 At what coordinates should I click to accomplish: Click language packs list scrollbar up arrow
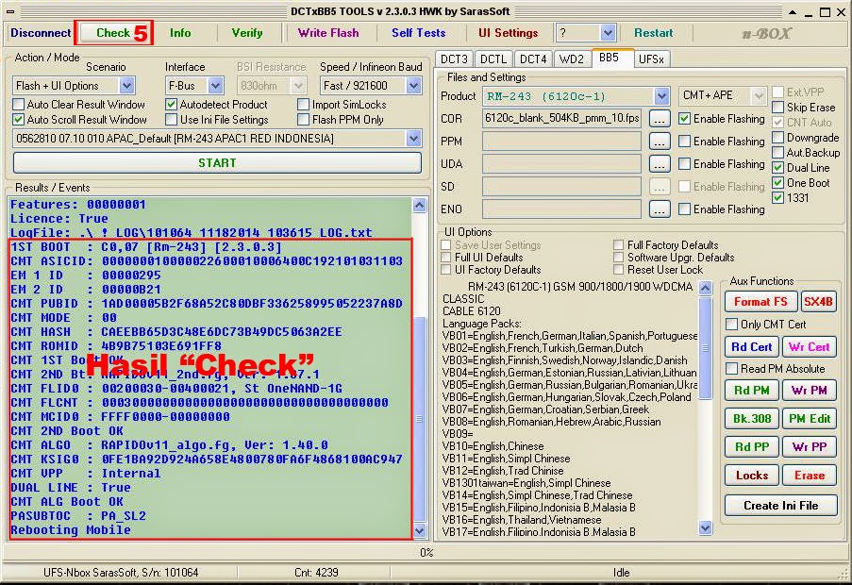706,288
